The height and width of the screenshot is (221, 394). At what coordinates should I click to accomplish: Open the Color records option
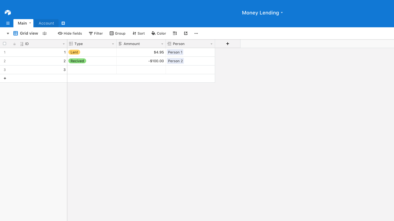coord(159,33)
